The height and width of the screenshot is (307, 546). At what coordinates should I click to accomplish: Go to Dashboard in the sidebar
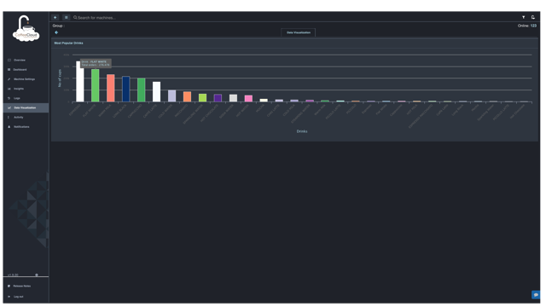click(26, 70)
